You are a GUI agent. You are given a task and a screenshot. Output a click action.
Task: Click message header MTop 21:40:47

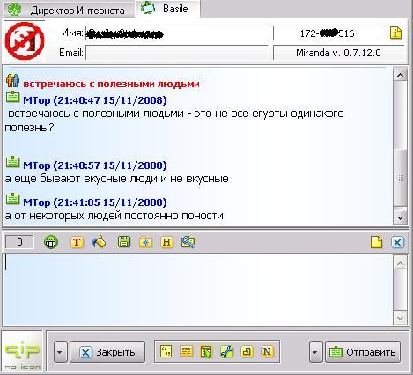click(95, 100)
